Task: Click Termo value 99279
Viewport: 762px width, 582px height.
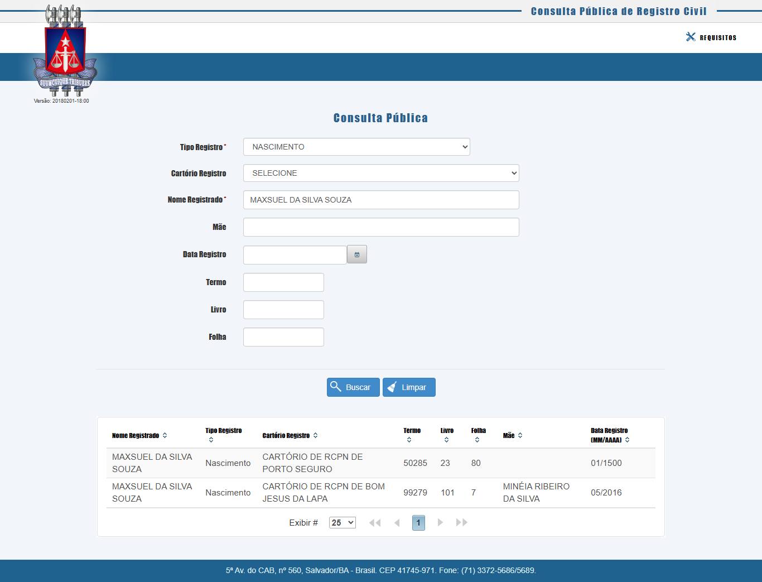Action: tap(415, 493)
